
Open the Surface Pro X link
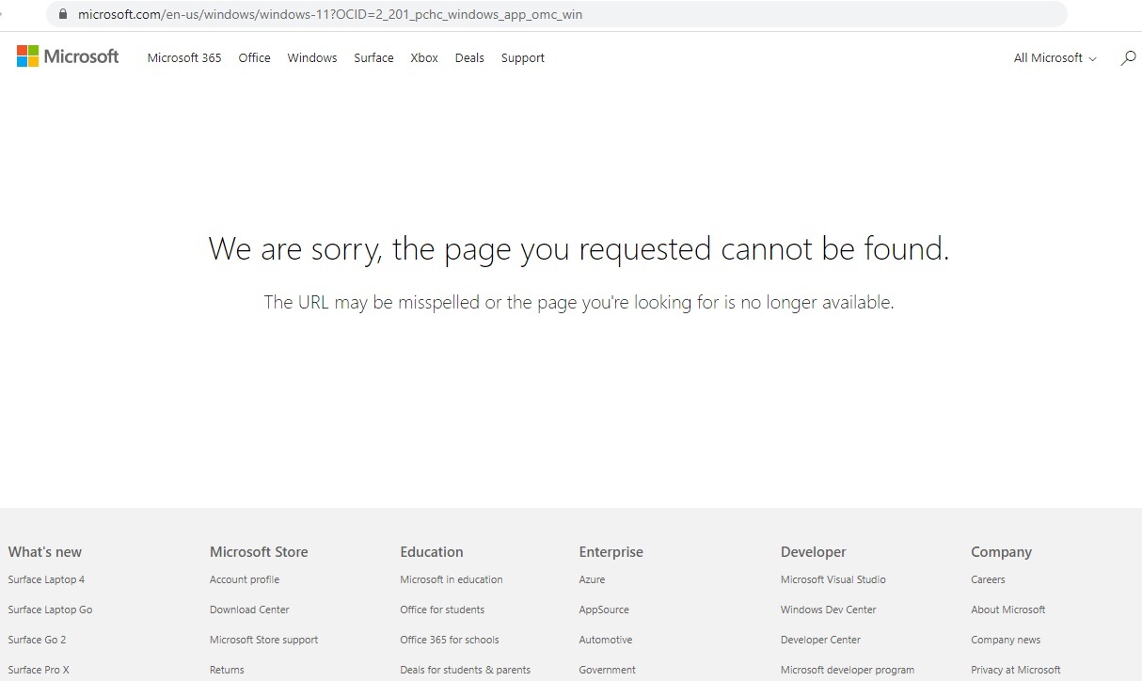pyautogui.click(x=39, y=670)
